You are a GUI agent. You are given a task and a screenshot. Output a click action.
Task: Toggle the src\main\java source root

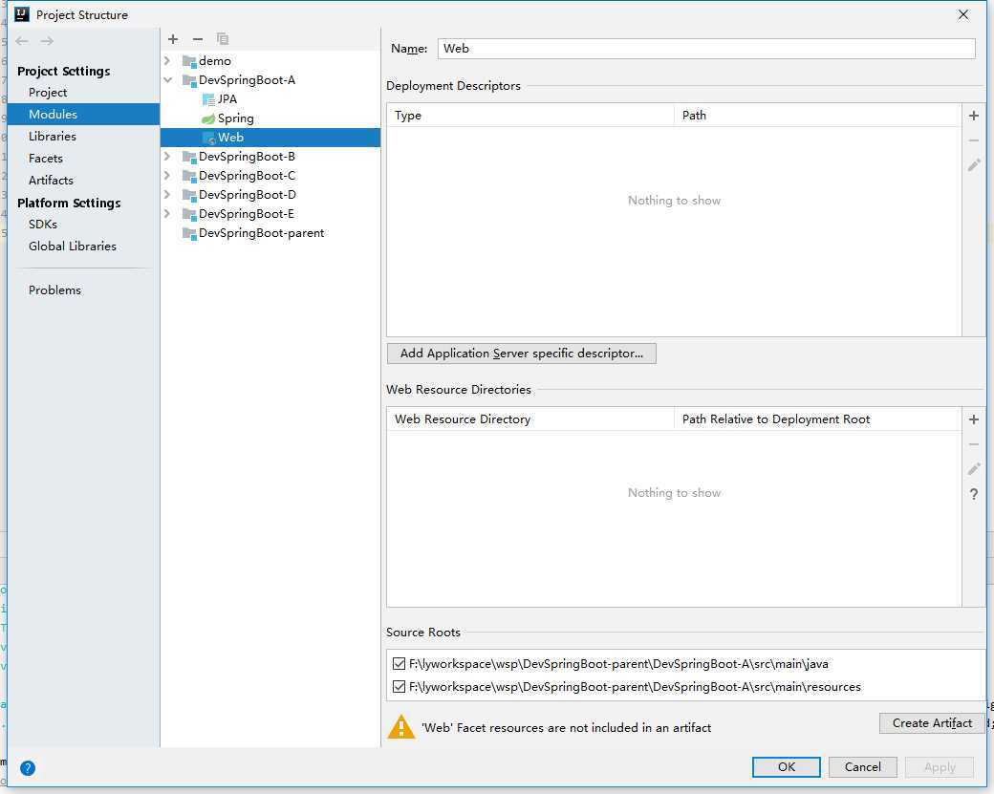[x=399, y=663]
